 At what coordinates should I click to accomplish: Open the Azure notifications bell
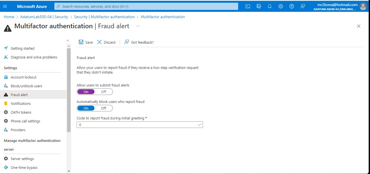click(269, 6)
